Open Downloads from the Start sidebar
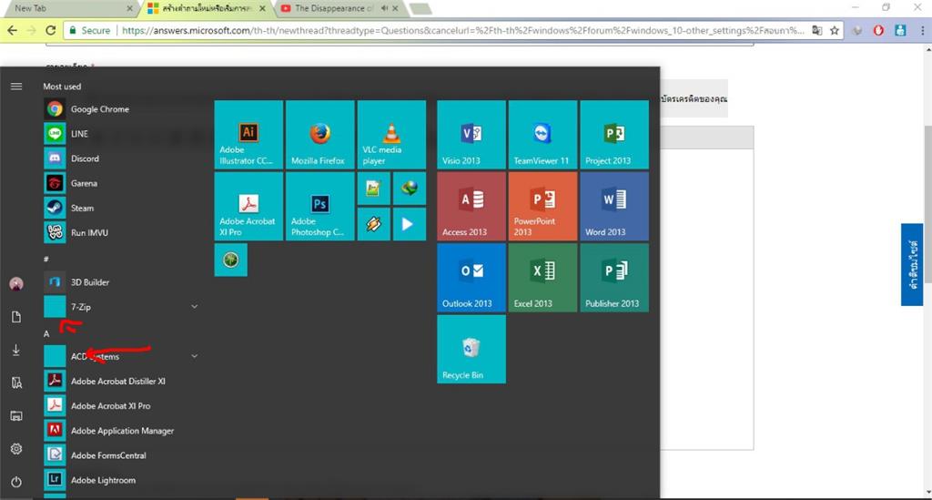 [x=16, y=350]
